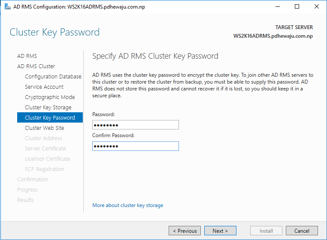Click the disabled Install button
The image size is (327, 240).
266,231
